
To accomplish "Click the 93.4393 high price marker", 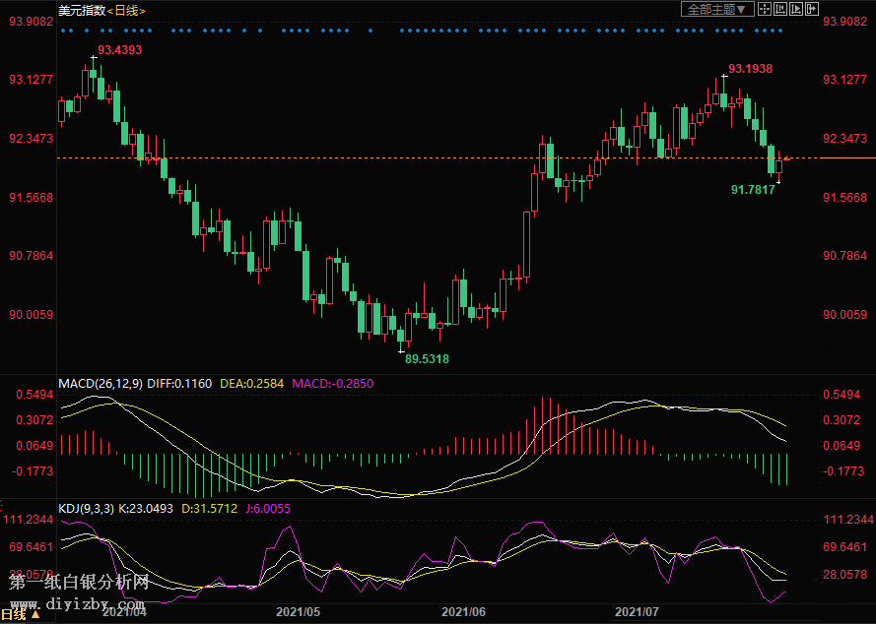I will click(x=119, y=49).
